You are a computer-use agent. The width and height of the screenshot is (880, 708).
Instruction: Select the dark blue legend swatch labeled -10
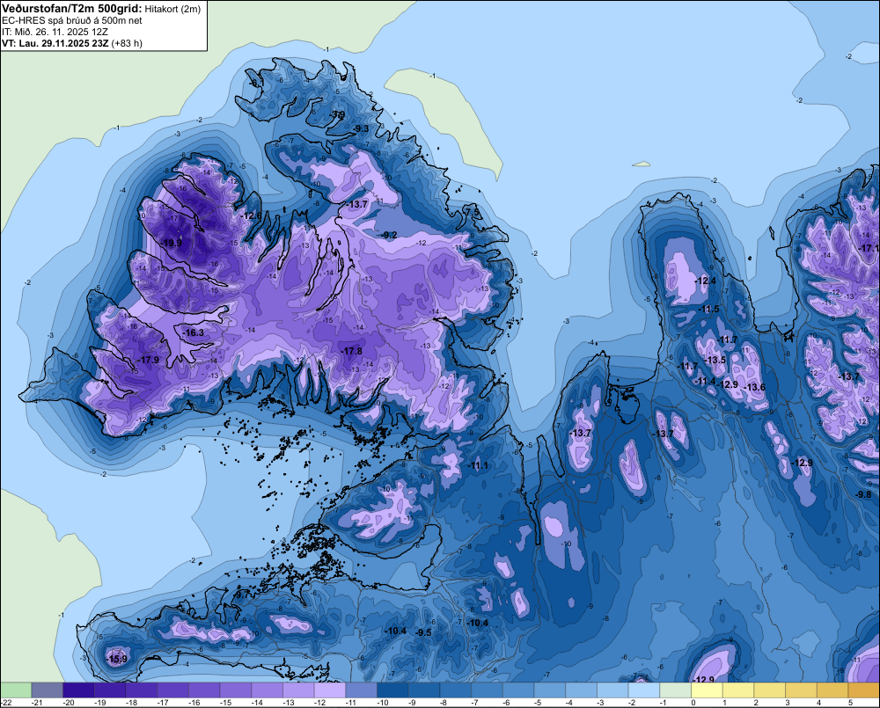click(392, 690)
